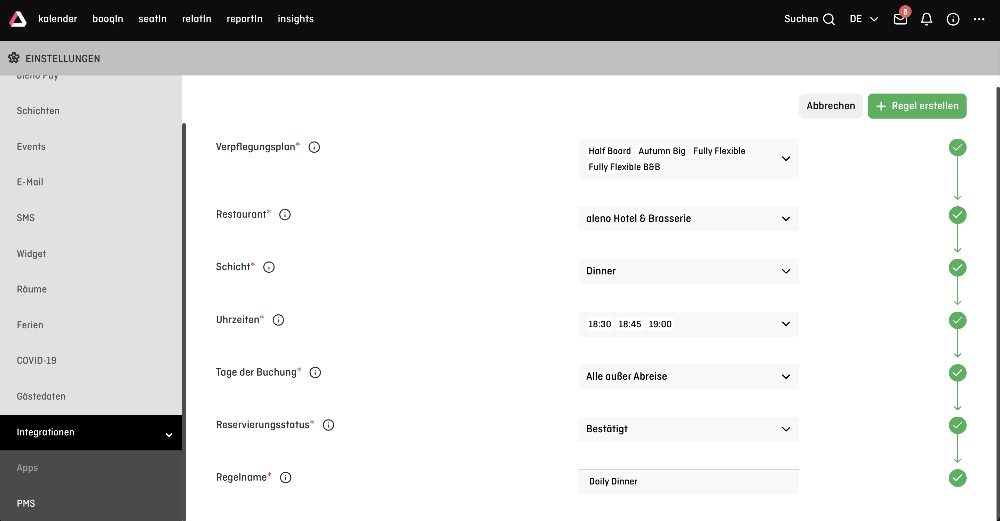Click the Suchen search label

tap(801, 19)
